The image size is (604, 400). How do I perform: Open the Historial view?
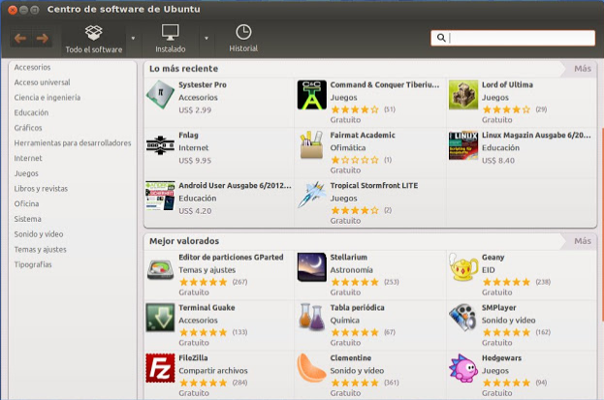pos(243,39)
